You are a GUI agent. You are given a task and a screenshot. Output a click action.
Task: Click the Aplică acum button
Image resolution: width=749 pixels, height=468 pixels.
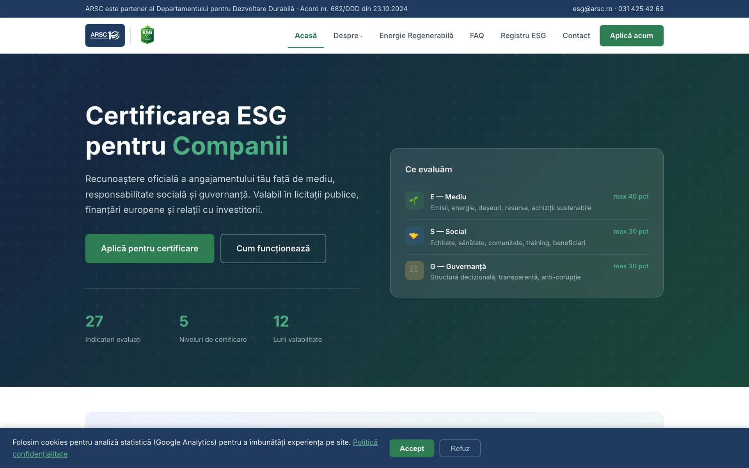click(631, 35)
